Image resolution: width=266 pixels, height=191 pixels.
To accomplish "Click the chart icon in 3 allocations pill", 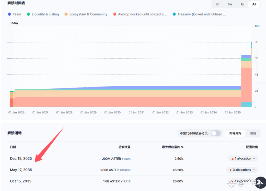I will [x=230, y=170].
